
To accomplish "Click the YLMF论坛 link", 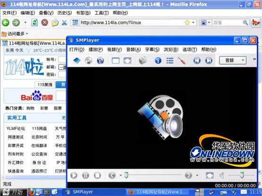I will (16, 128).
